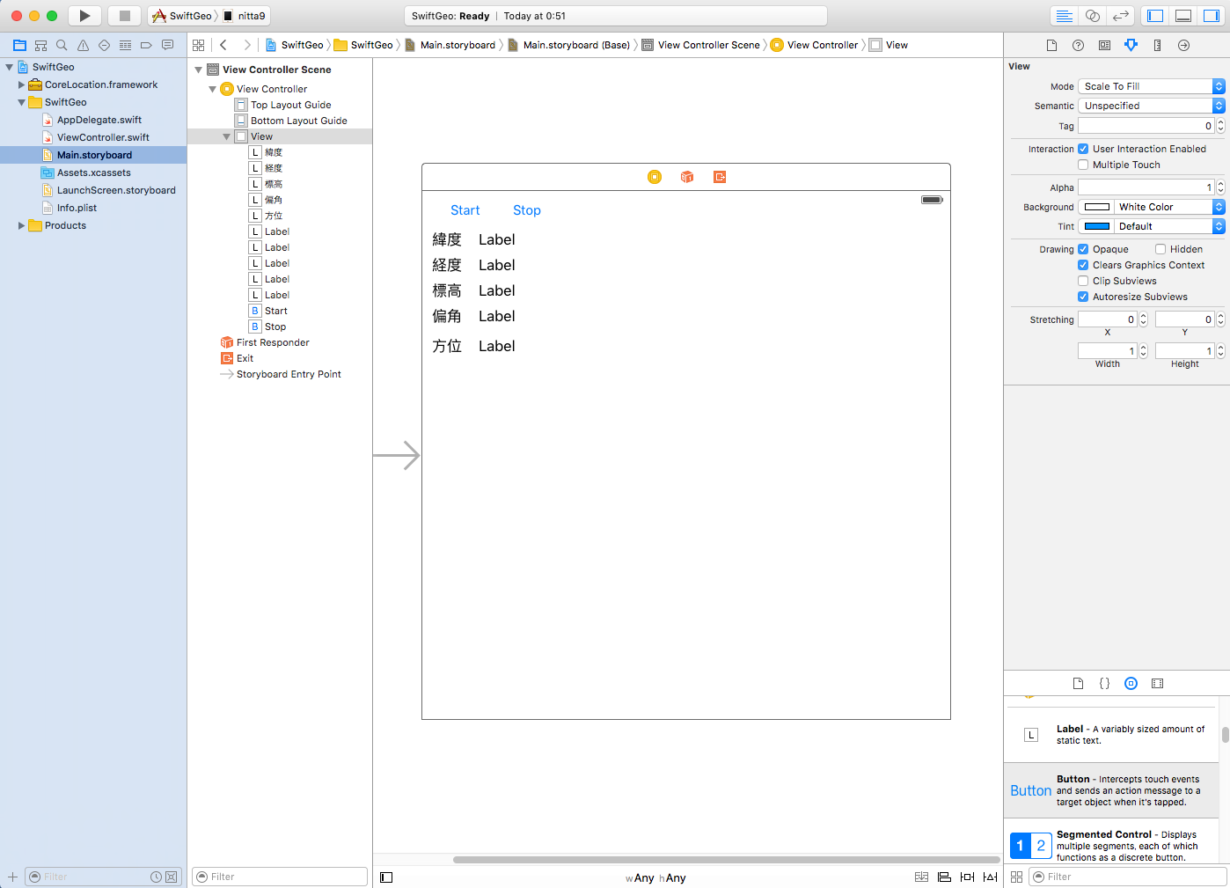
Task: Check the Clip Subviews option
Action: [x=1083, y=281]
